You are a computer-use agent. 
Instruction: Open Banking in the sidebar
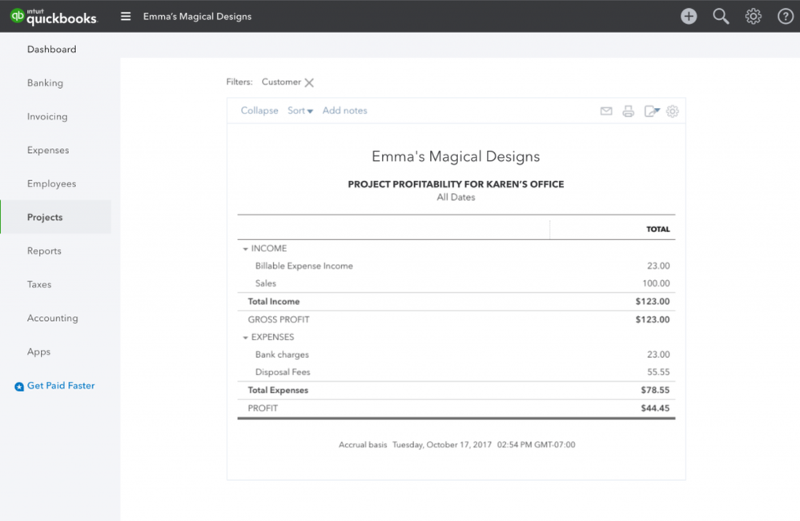tap(45, 83)
